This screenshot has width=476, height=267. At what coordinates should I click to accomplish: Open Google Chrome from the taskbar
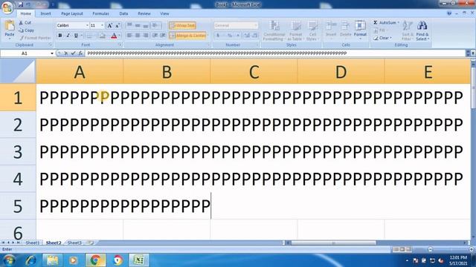click(95, 260)
